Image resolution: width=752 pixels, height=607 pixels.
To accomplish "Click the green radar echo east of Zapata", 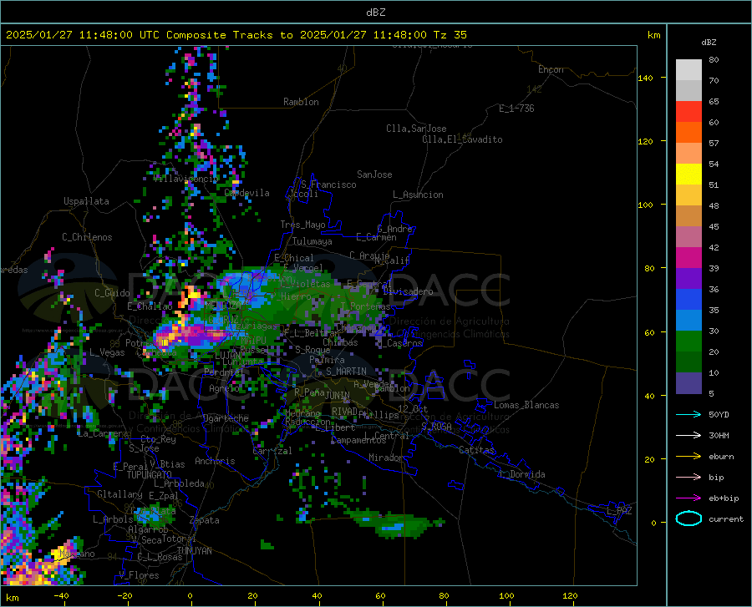I will [394, 524].
